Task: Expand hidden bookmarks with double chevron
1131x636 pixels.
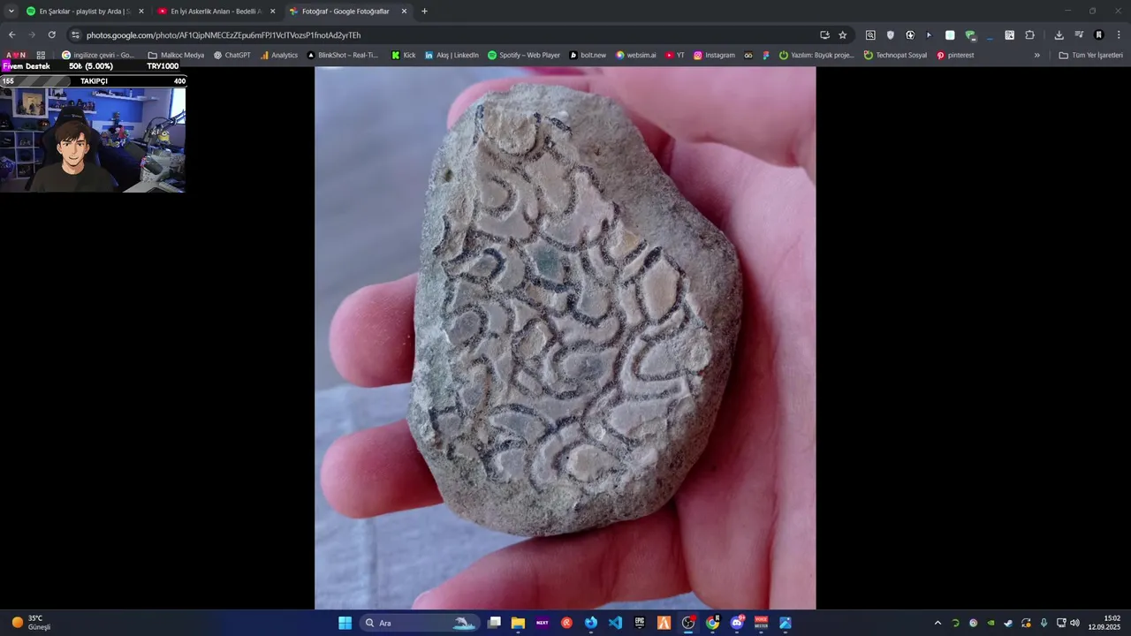Action: (1037, 55)
